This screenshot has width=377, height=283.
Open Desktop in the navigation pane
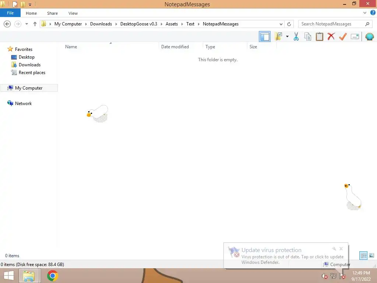(x=27, y=57)
